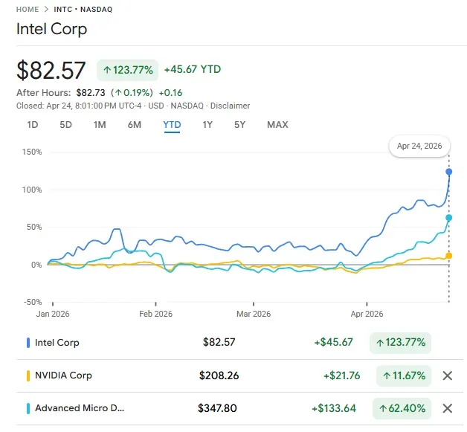Click AMD row 62.40% change badge
The image size is (467, 432).
pyautogui.click(x=402, y=408)
